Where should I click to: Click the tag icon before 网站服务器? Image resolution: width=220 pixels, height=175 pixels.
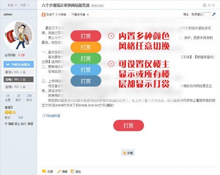pyautogui.click(x=43, y=115)
